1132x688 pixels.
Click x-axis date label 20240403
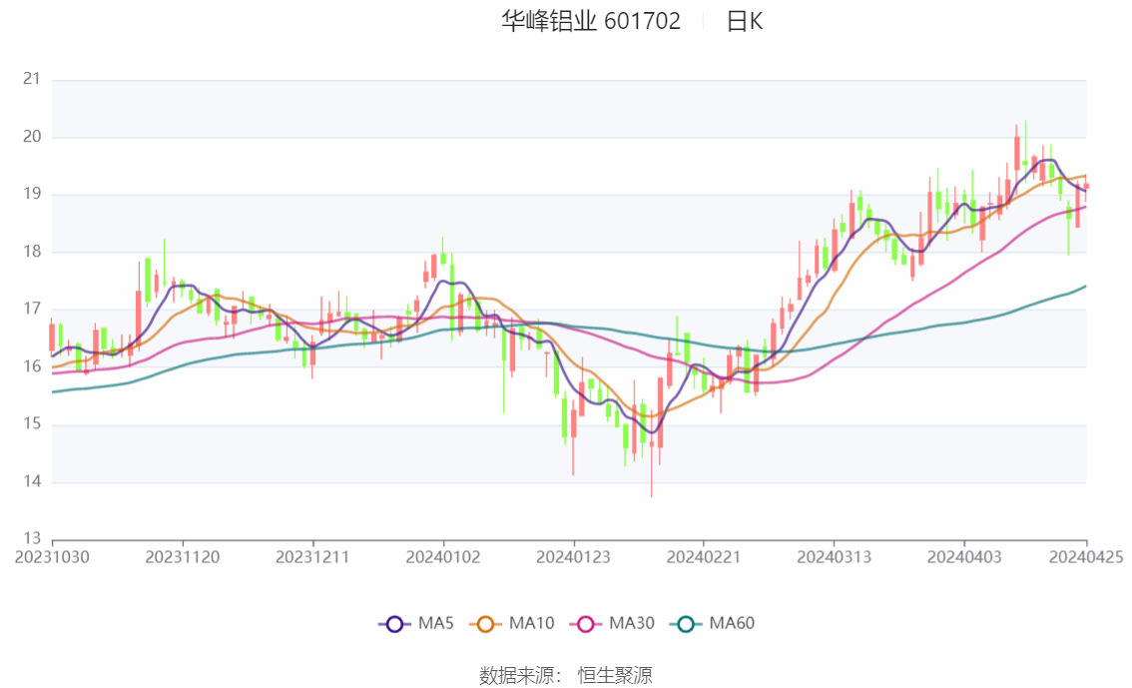964,557
